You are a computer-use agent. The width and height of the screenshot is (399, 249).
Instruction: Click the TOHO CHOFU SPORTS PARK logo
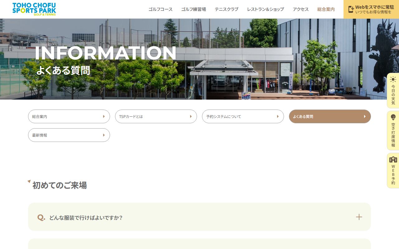[34, 9]
